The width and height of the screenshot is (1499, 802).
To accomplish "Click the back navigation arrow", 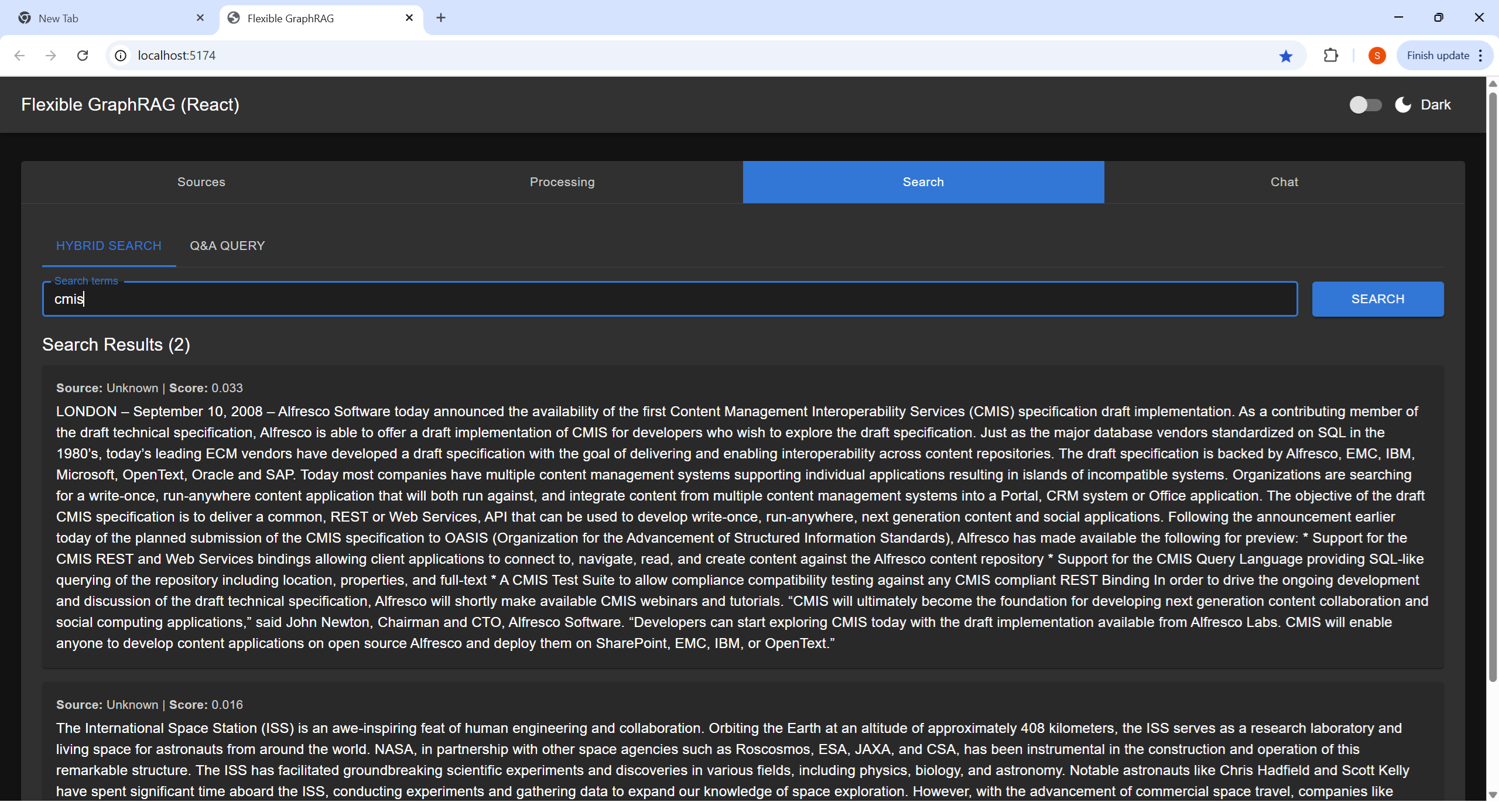I will (x=20, y=55).
